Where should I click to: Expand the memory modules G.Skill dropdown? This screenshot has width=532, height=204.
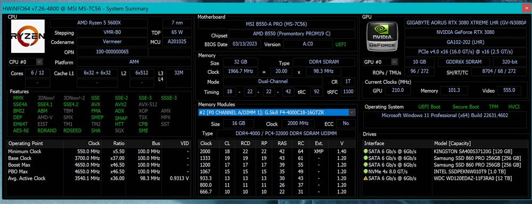[x=352, y=112]
